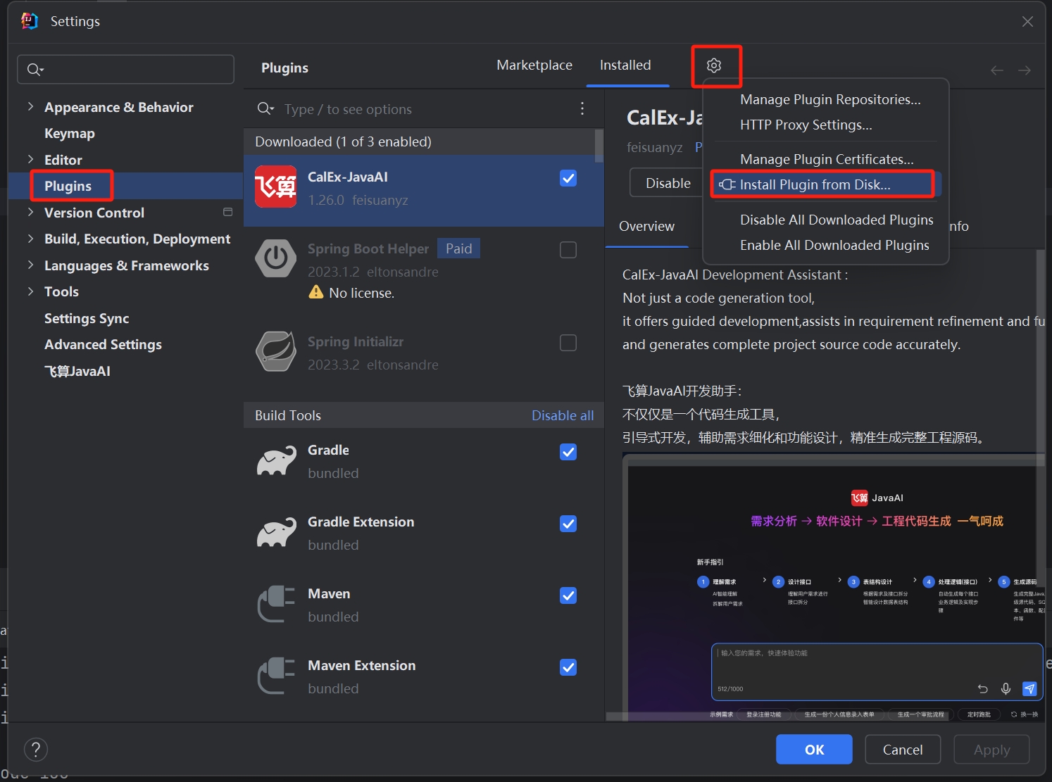The image size is (1052, 782).
Task: Close the Settings dialog
Action: tap(1027, 21)
